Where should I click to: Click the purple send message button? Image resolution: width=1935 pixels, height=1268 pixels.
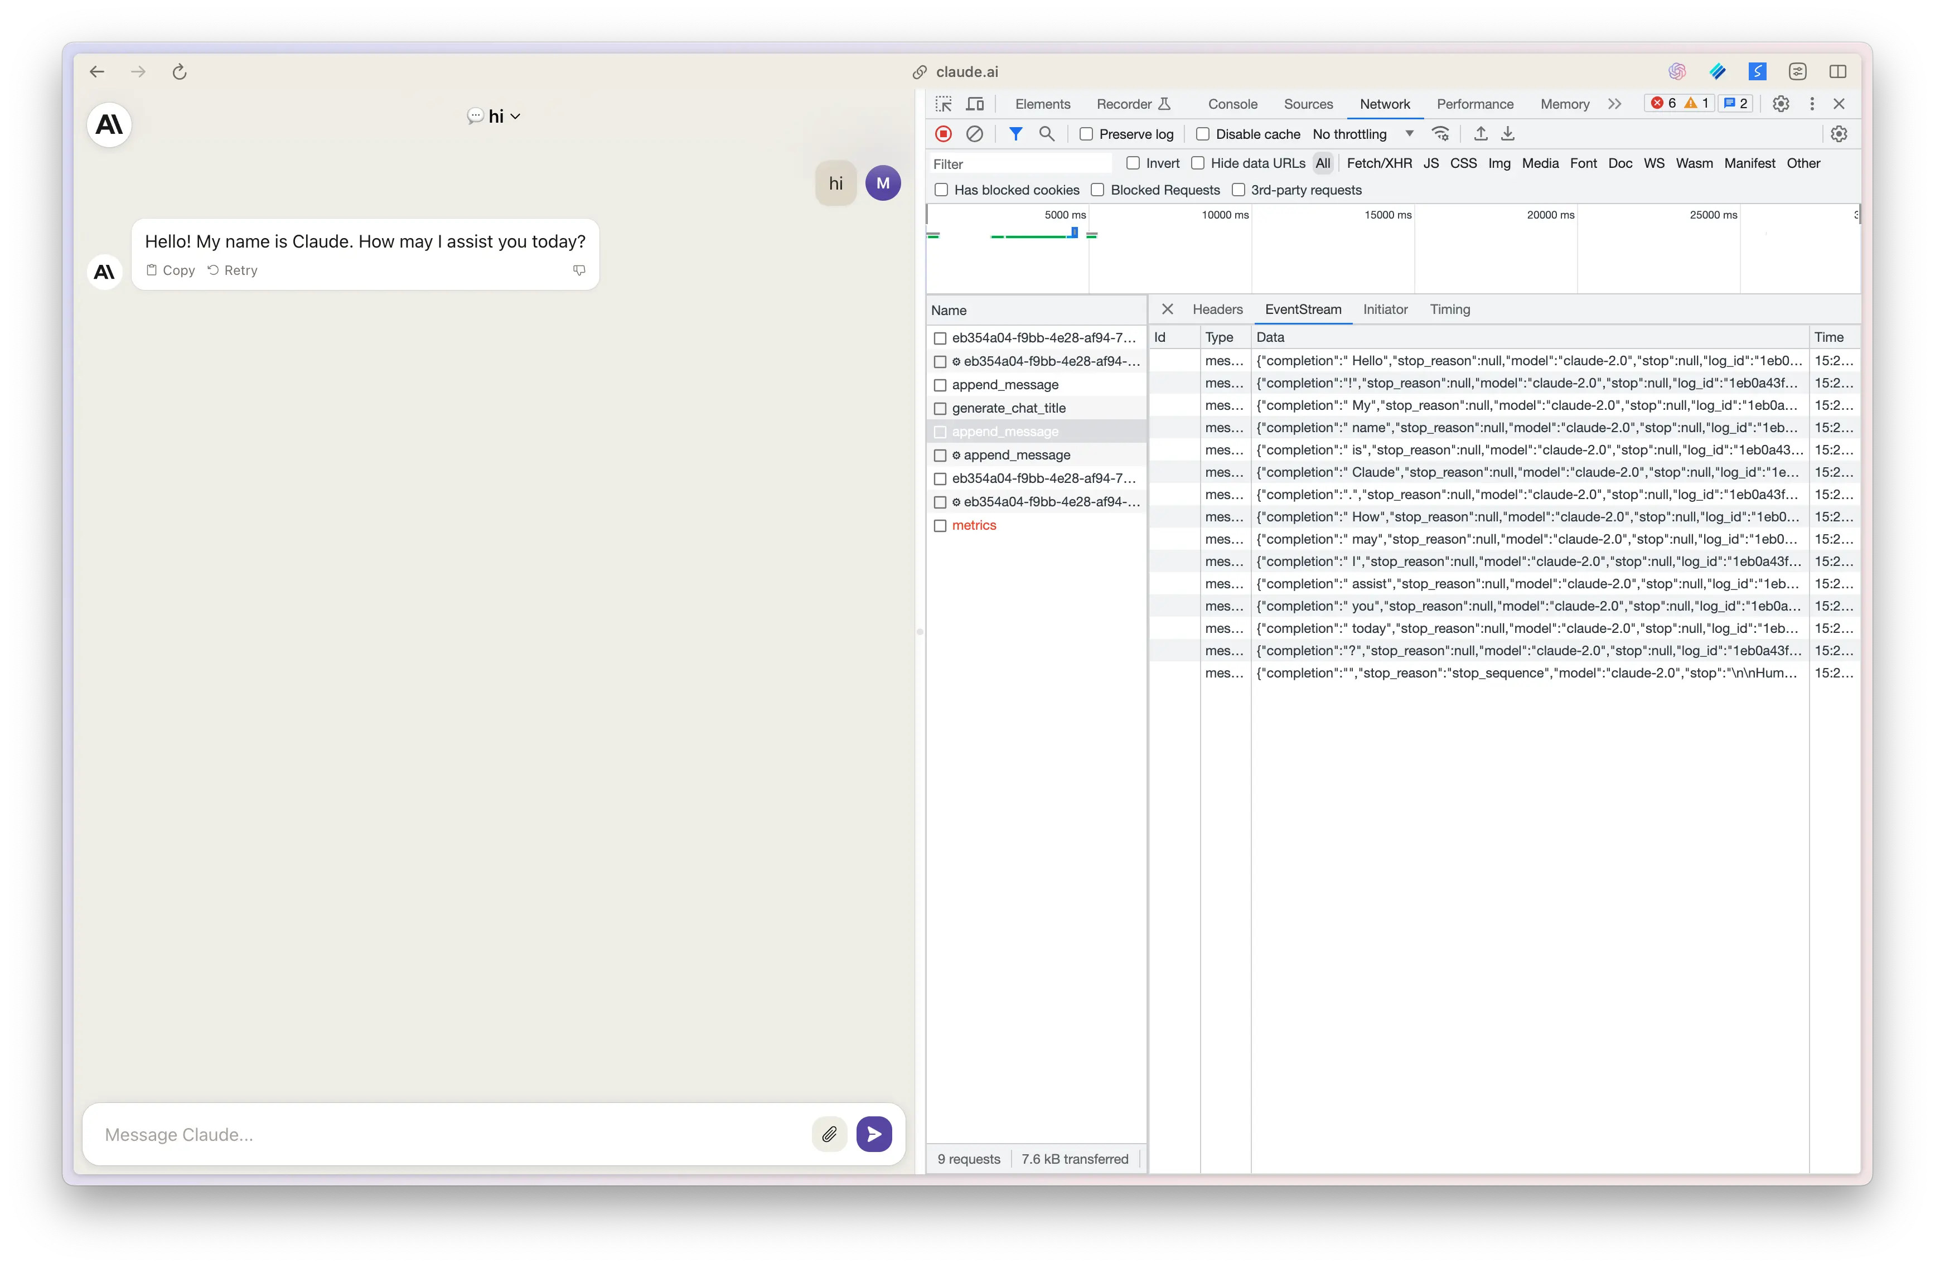pos(874,1134)
